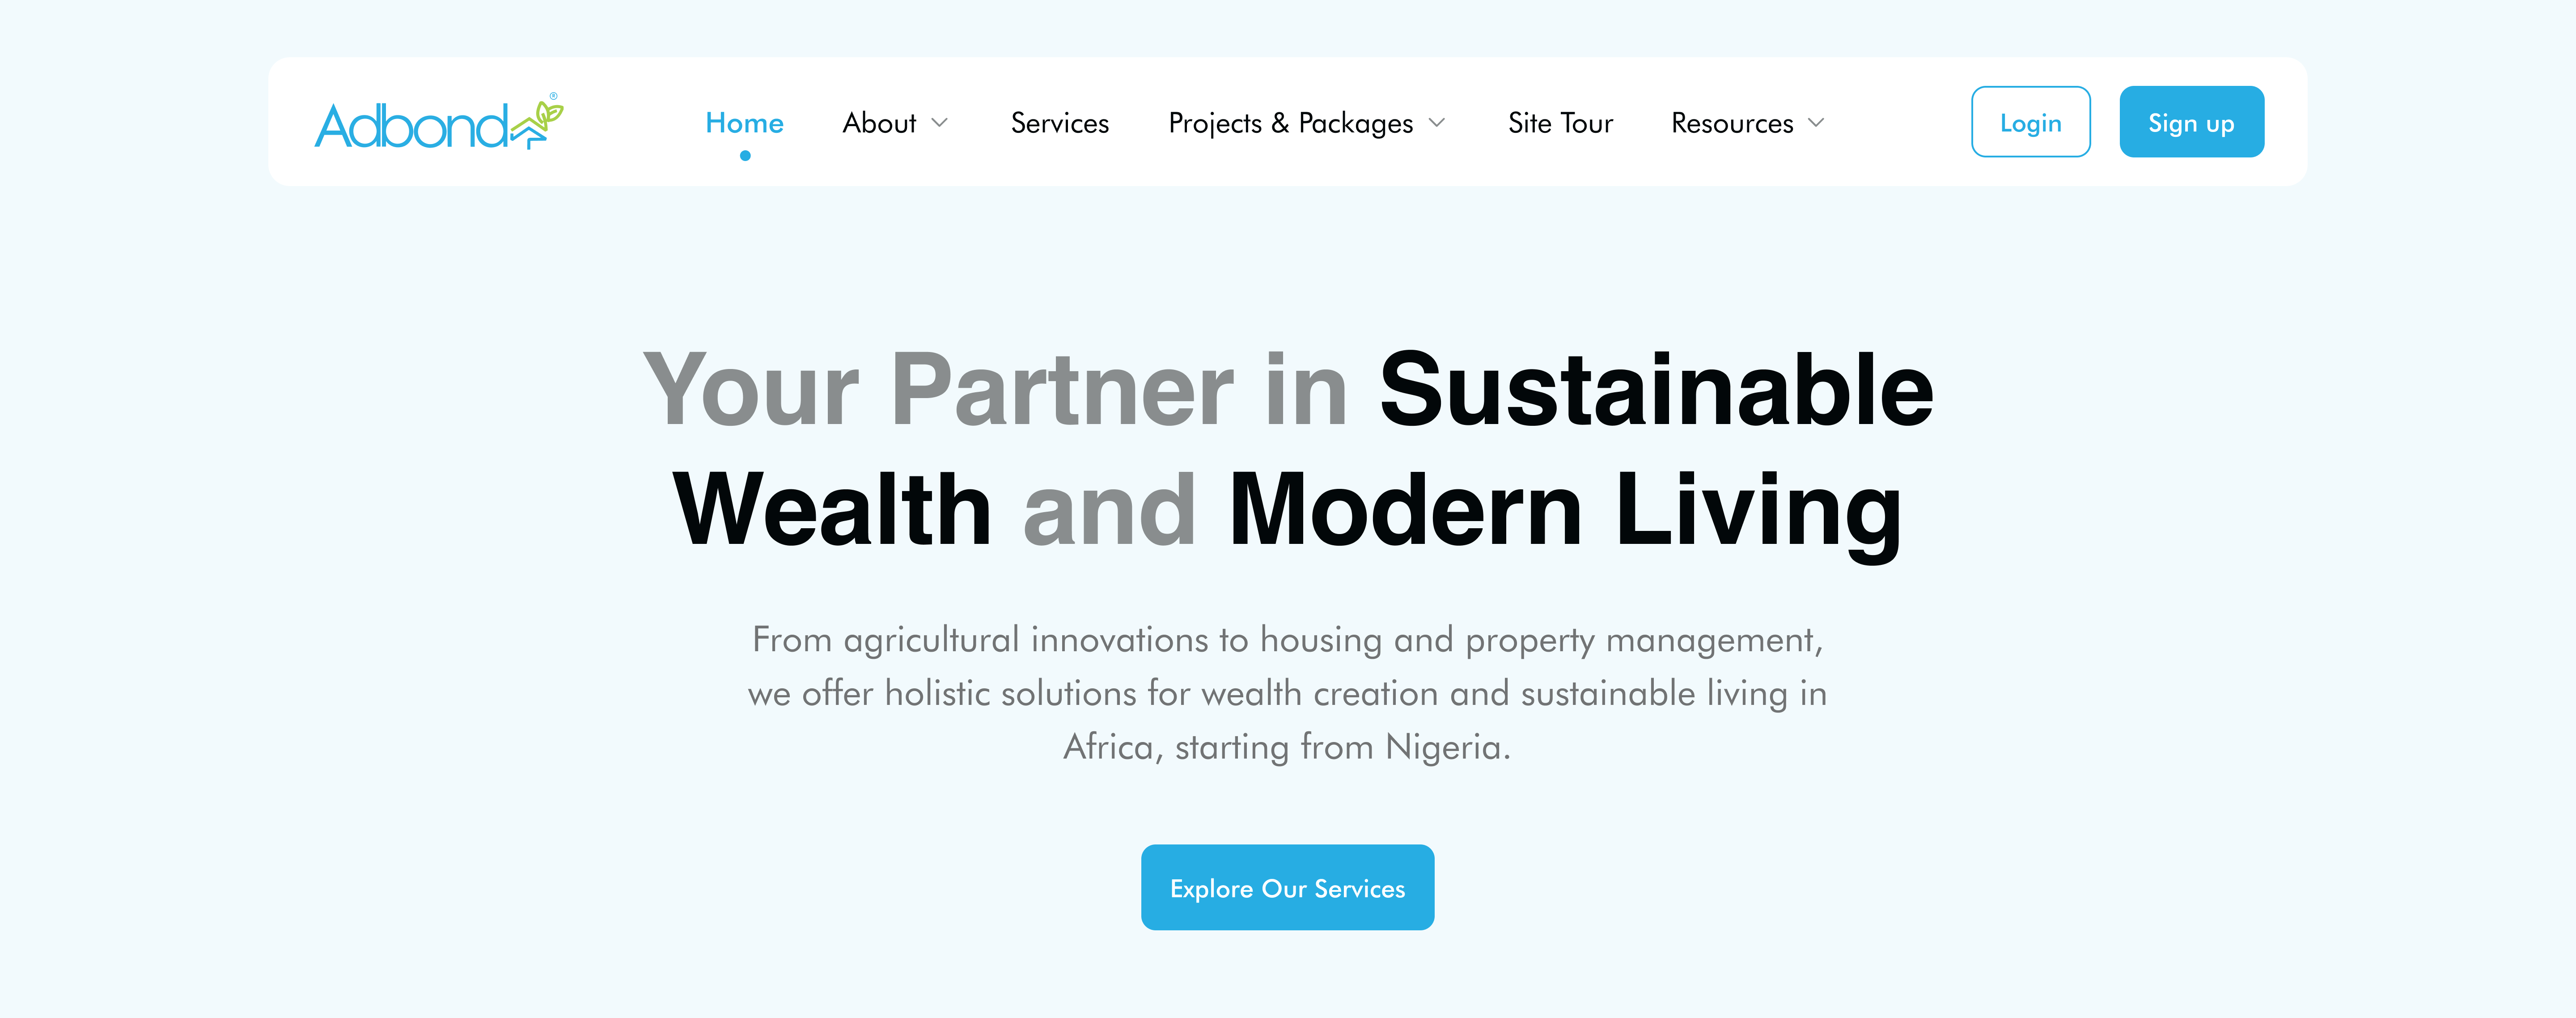Click the paragraph about agricultural innovations
The height and width of the screenshot is (1018, 2576).
pyautogui.click(x=1287, y=693)
